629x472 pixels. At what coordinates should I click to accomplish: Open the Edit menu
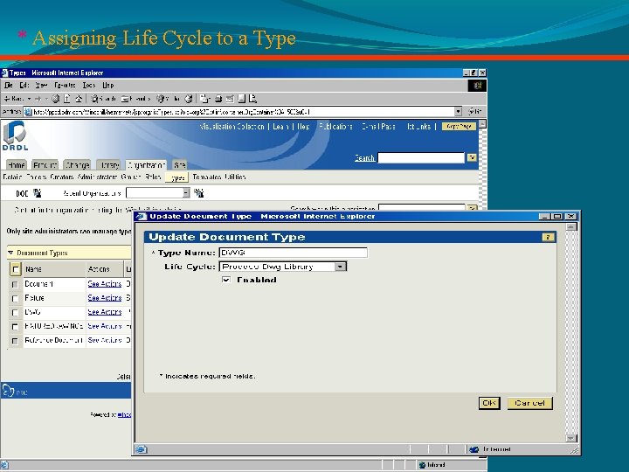click(24, 85)
